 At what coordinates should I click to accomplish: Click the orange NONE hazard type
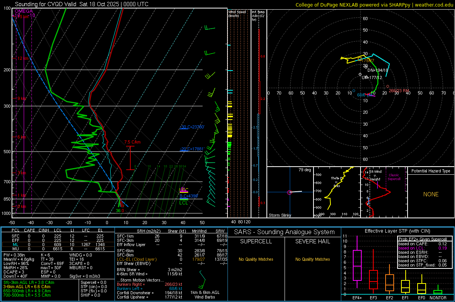coord(431,194)
